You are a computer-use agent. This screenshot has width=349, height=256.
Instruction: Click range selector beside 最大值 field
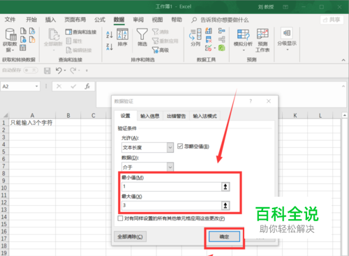tap(225, 206)
